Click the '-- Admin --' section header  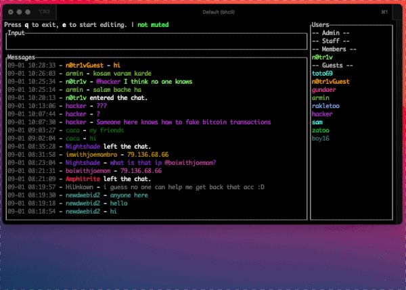330,32
